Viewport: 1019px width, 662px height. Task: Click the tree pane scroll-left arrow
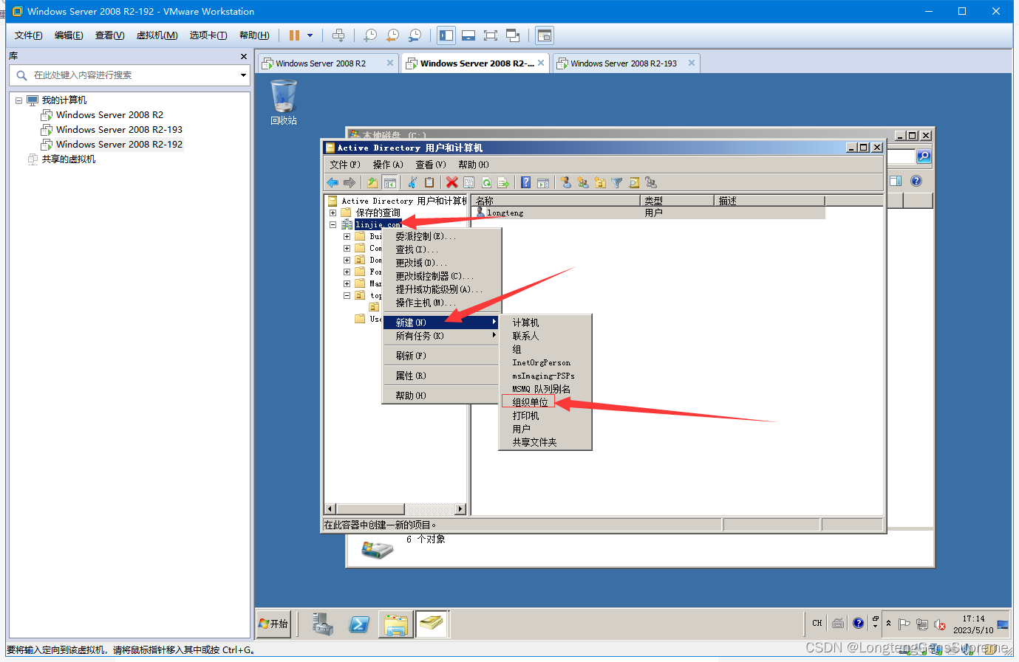[330, 509]
